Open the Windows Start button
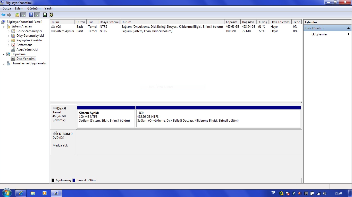The image size is (352, 197). (x=6, y=193)
